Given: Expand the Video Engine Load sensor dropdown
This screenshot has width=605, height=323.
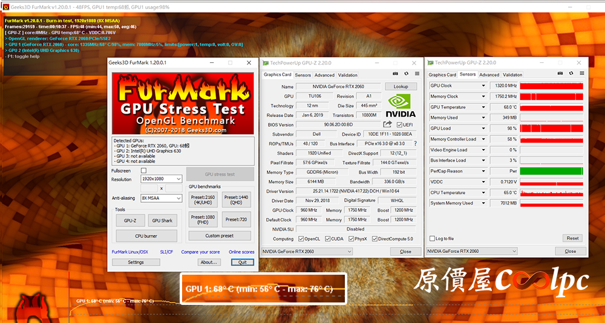Looking at the screenshot, I should tap(483, 150).
